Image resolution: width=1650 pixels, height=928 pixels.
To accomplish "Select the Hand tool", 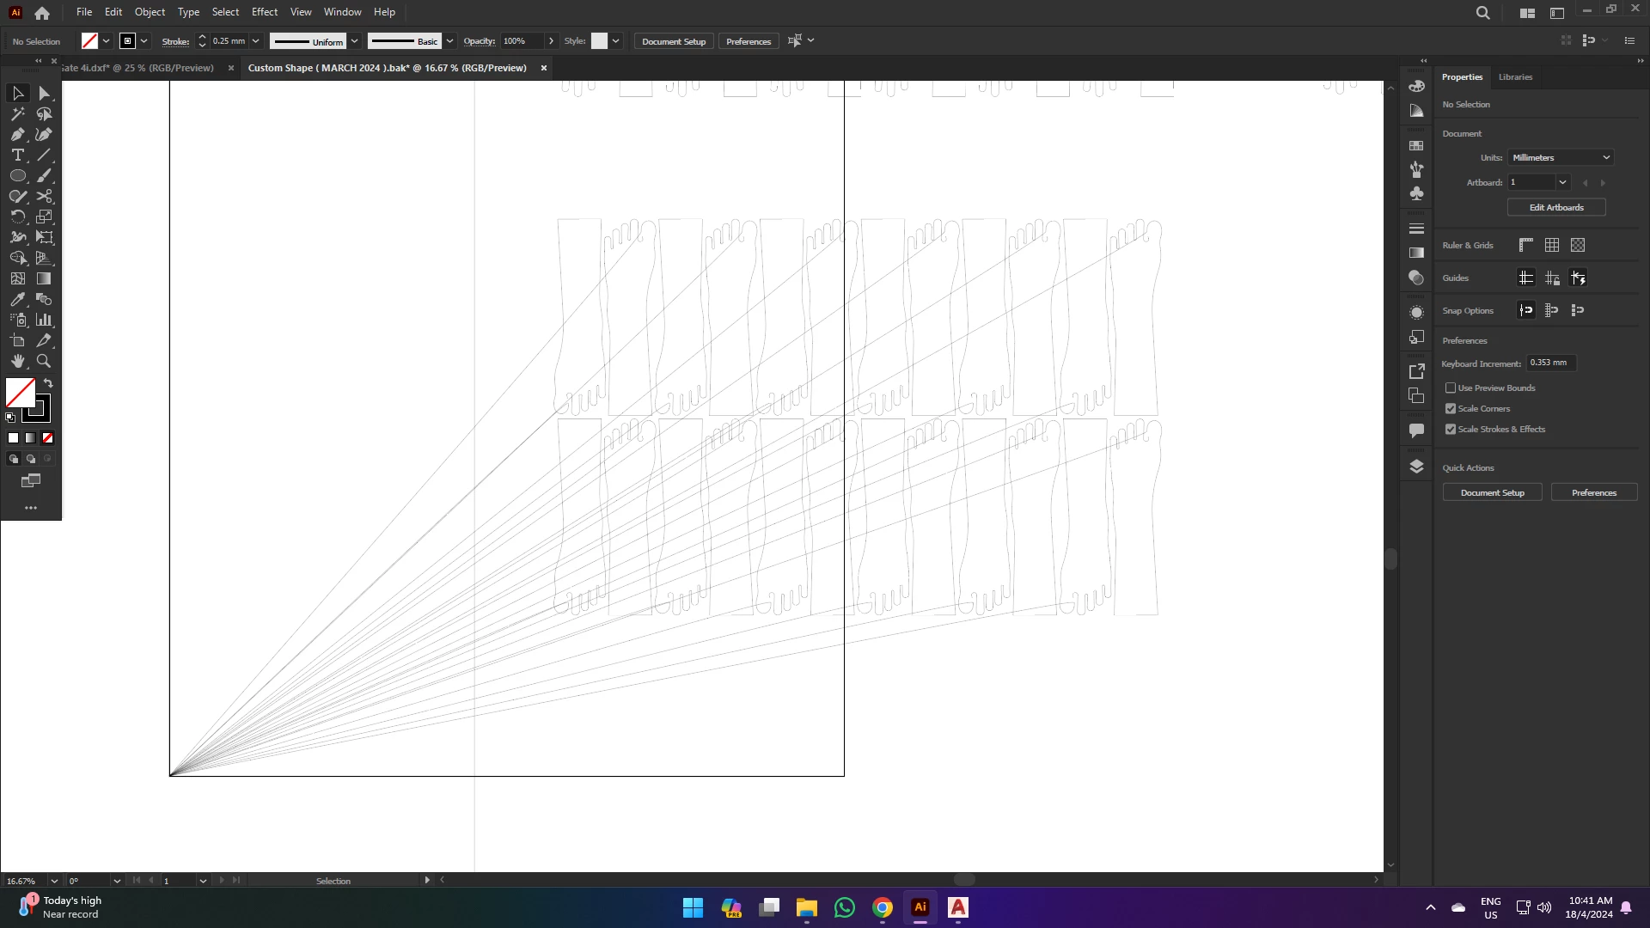I will 17,361.
